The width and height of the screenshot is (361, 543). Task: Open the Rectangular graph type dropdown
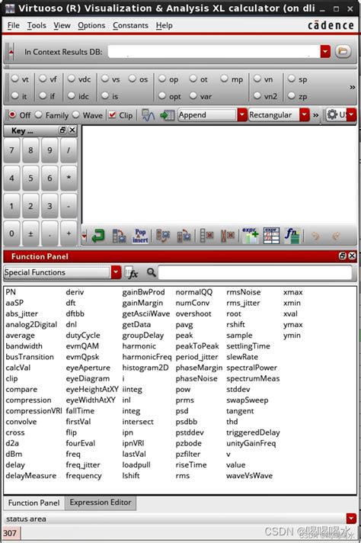point(305,114)
